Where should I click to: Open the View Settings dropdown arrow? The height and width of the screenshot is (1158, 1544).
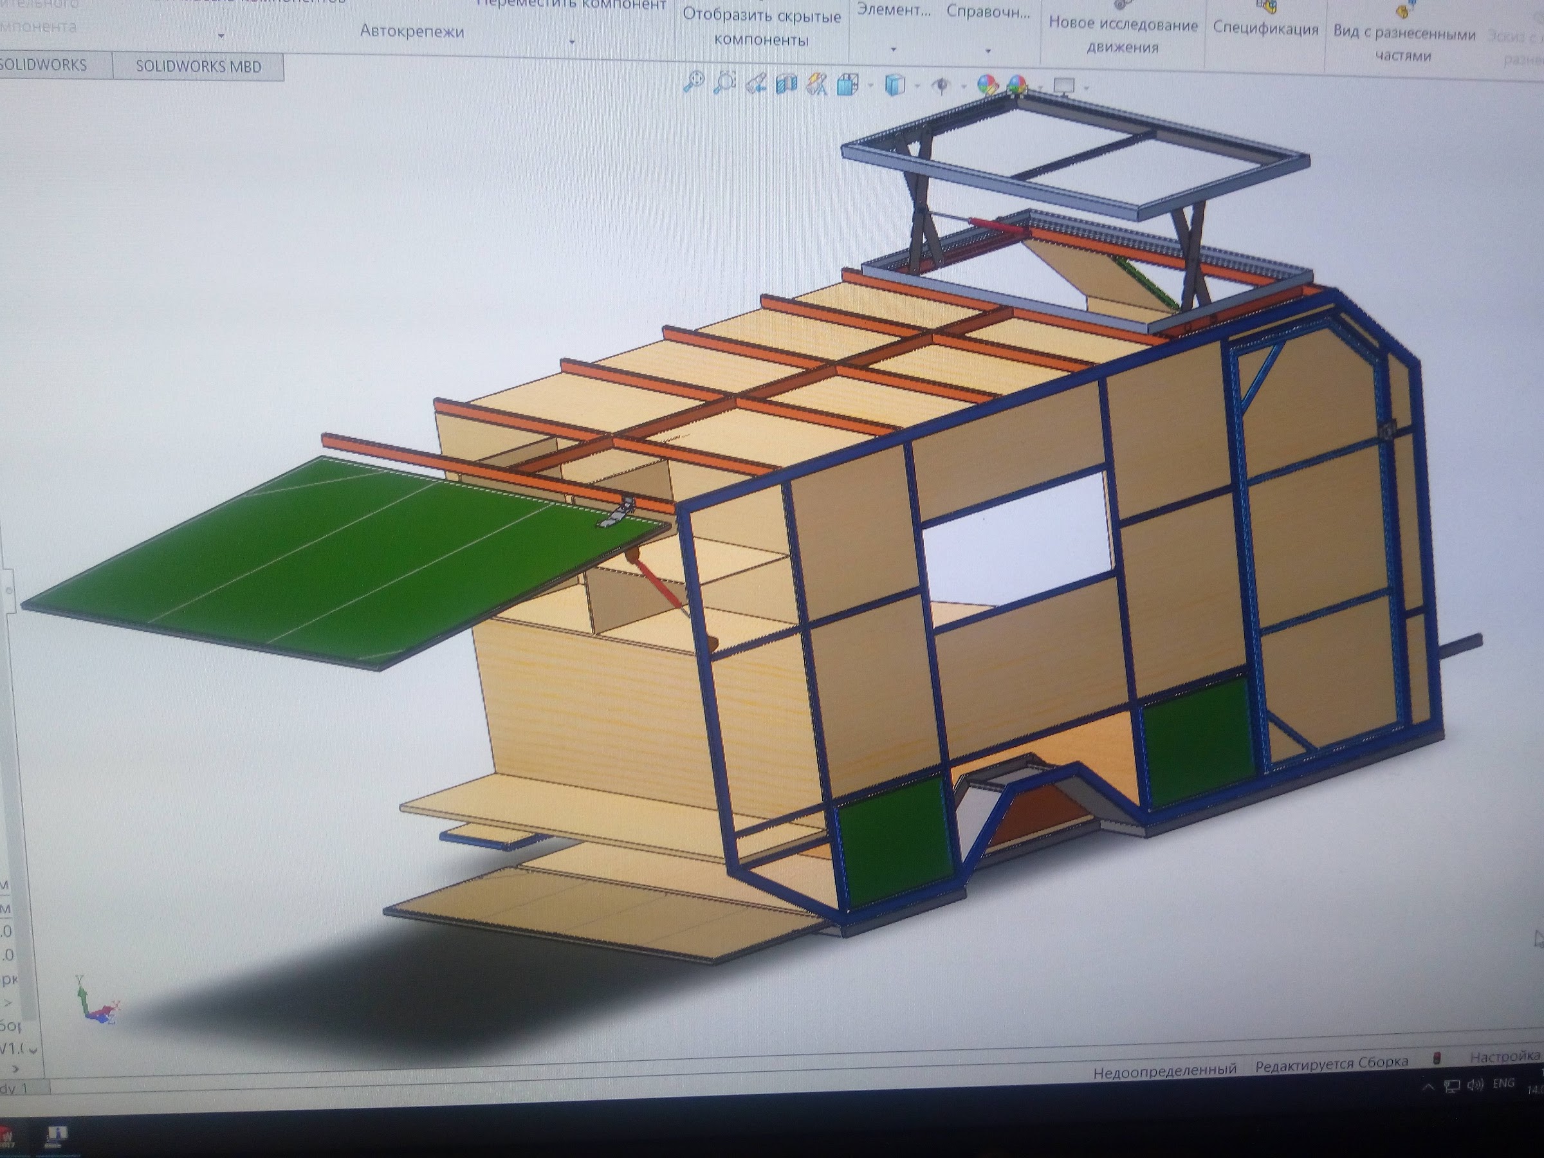point(1086,88)
